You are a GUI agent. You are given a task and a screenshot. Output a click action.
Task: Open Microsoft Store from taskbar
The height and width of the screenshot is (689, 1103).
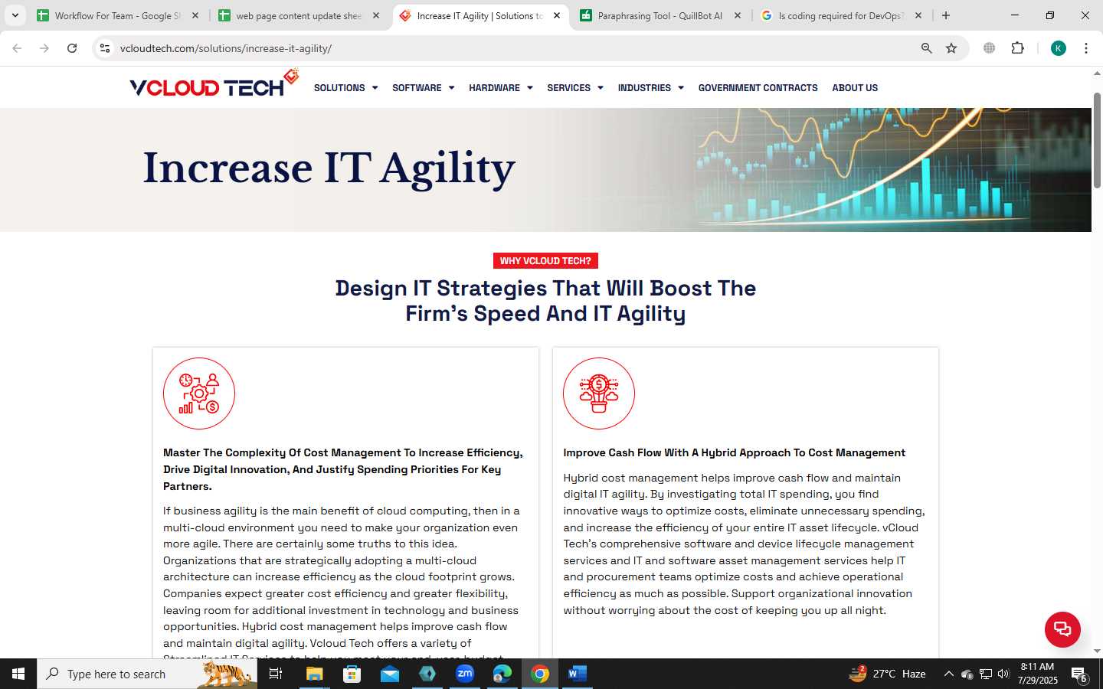click(352, 674)
